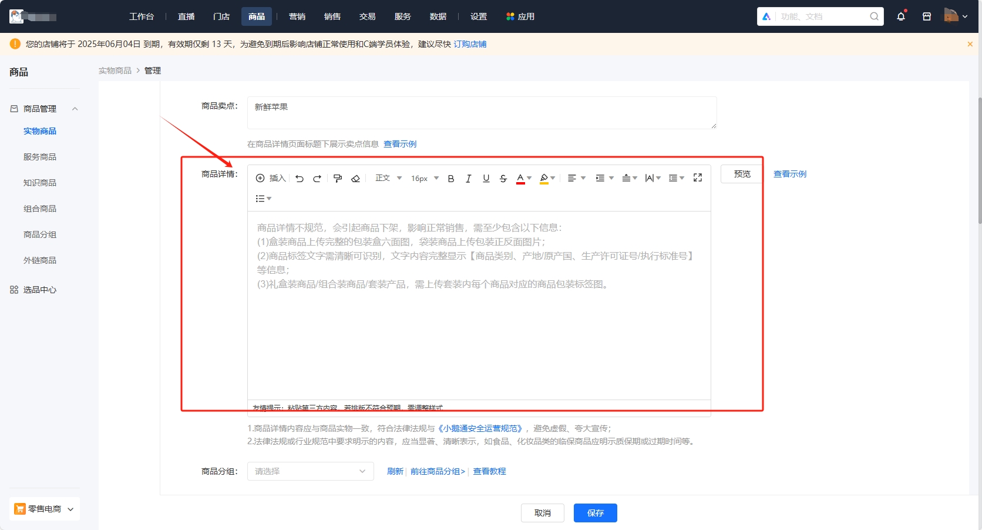Click the store icon in the top bar
Image resolution: width=982 pixels, height=530 pixels.
click(x=927, y=16)
